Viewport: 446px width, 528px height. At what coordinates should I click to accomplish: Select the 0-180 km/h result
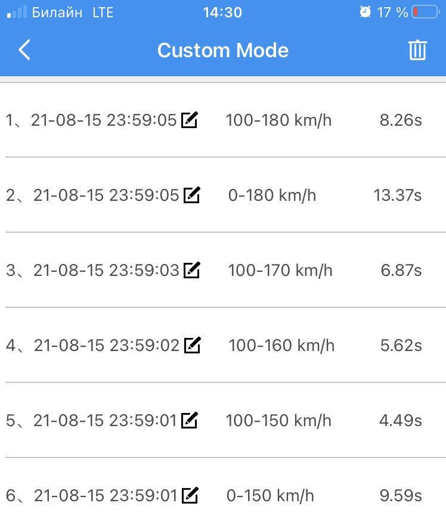point(272,195)
